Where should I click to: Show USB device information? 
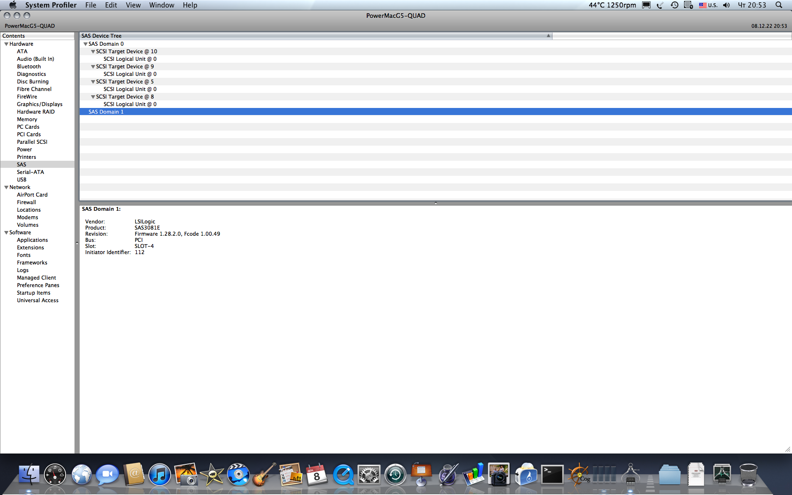[x=22, y=180]
